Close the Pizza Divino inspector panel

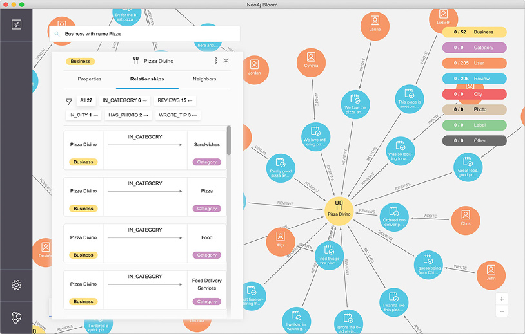[226, 60]
